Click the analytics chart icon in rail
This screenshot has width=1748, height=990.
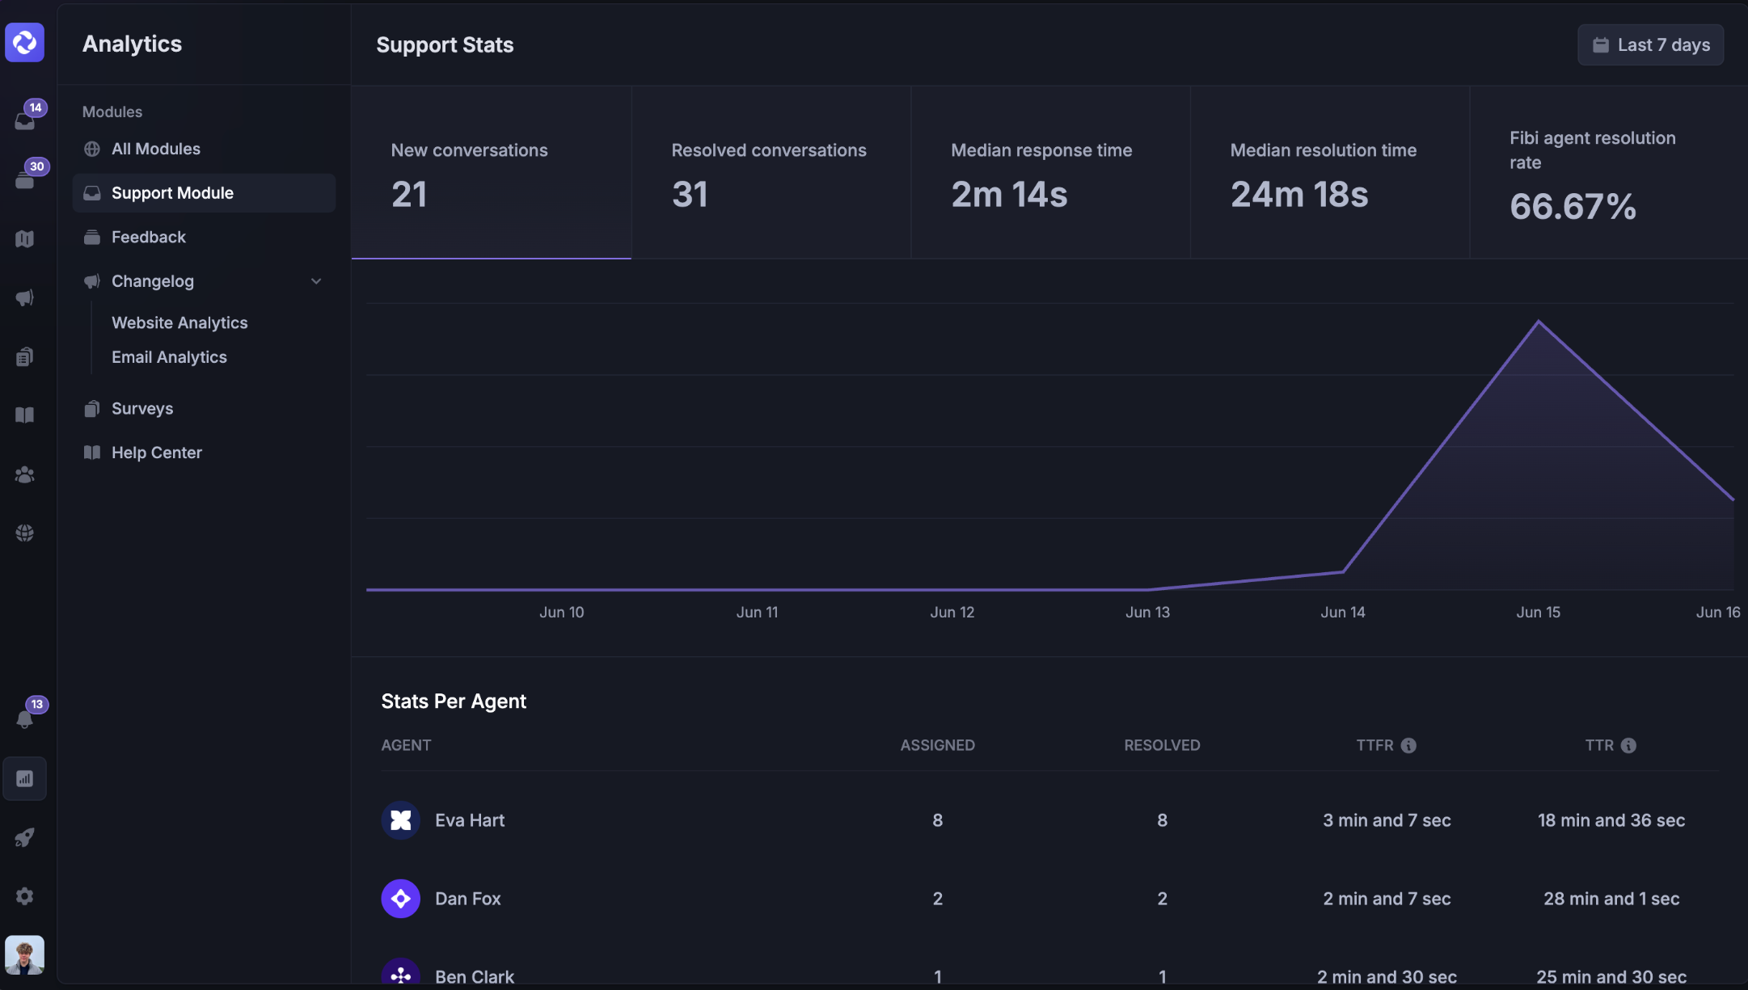[x=24, y=779]
